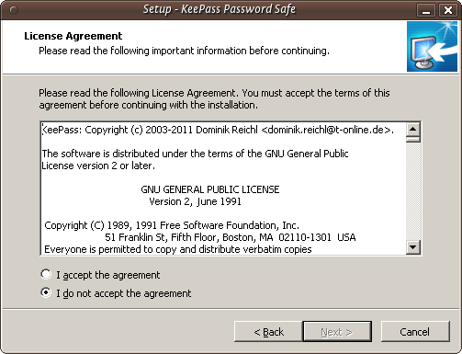
Task: Click the dominik.reichl@t-online.de email in license
Action: tap(326, 130)
